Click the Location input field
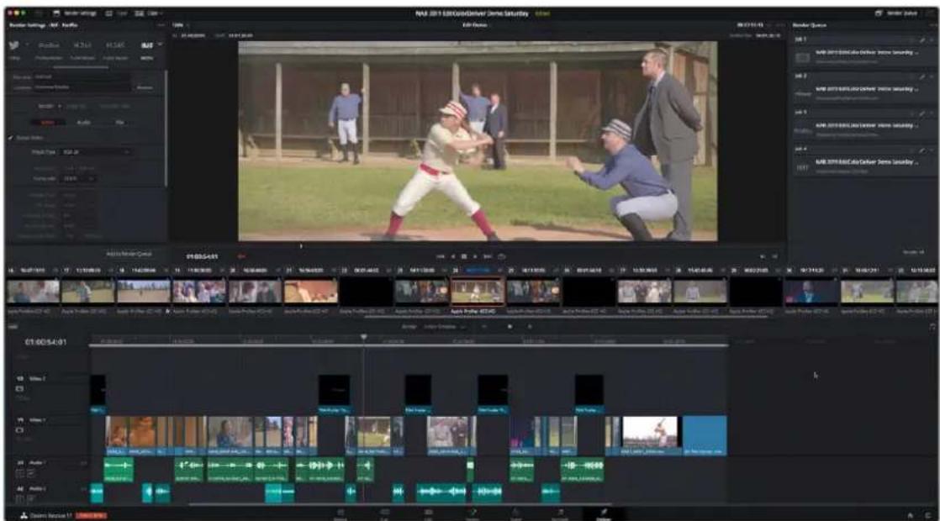Image resolution: width=940 pixels, height=521 pixels. 82,87
